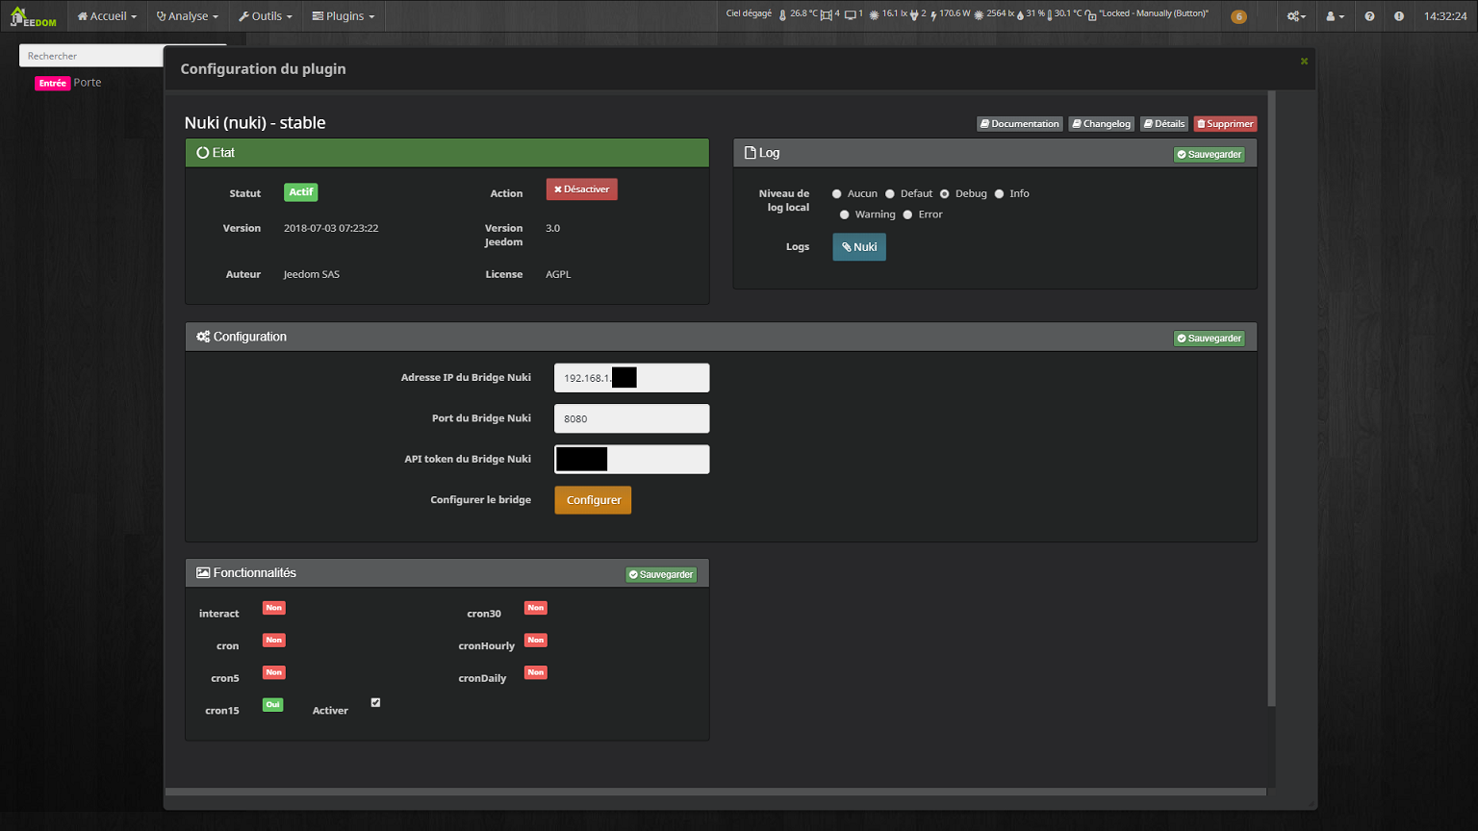Click the Désactiver button
Screen dimensions: 1478x831
pyautogui.click(x=582, y=189)
